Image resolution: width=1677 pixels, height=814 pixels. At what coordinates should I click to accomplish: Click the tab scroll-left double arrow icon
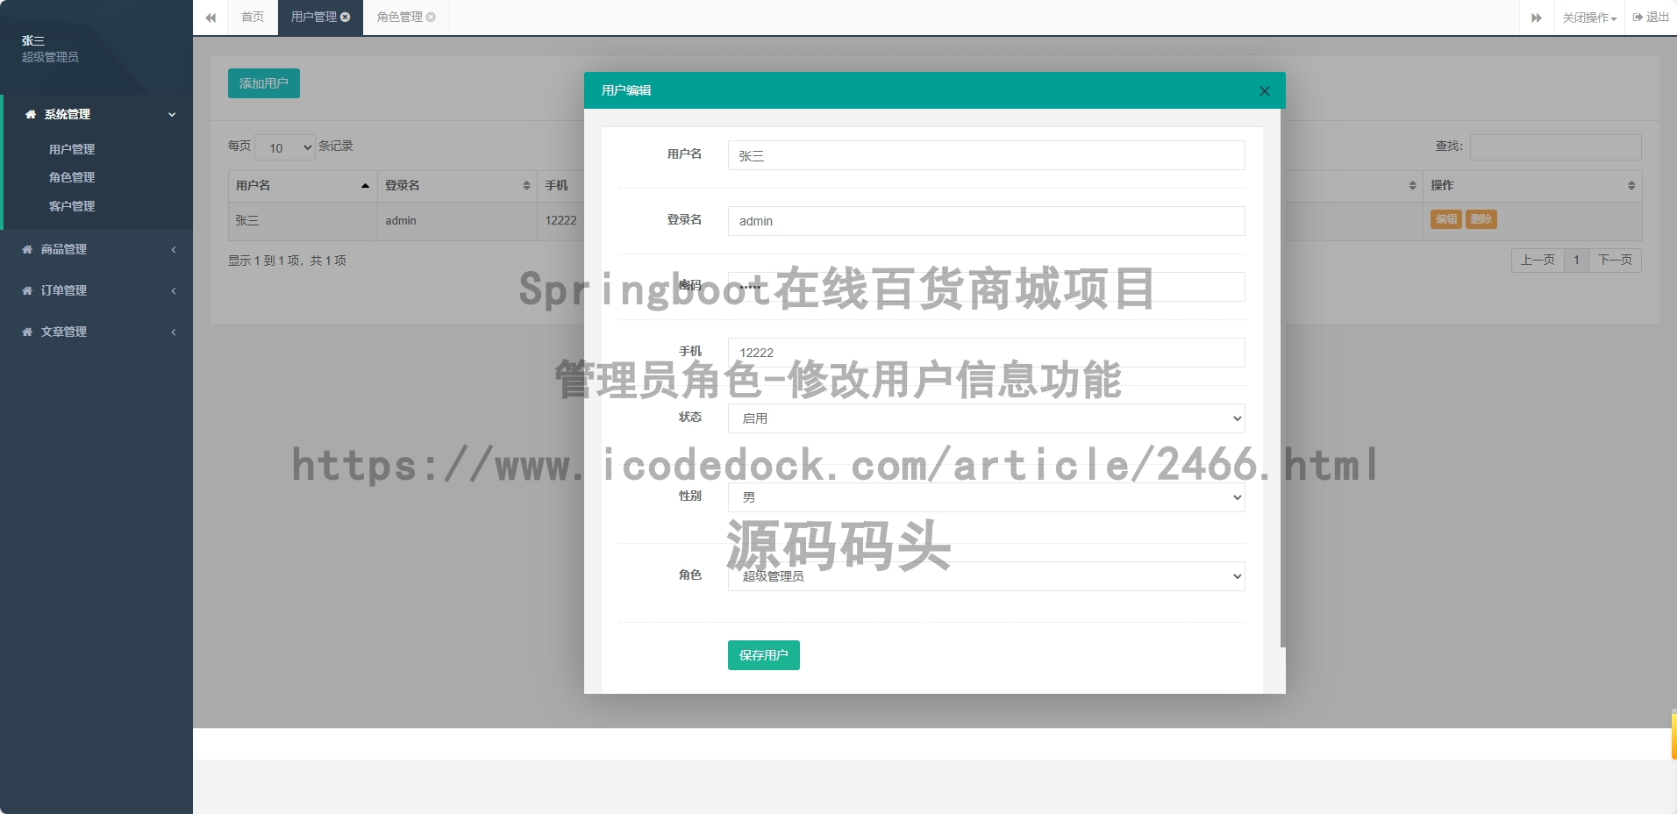211,18
